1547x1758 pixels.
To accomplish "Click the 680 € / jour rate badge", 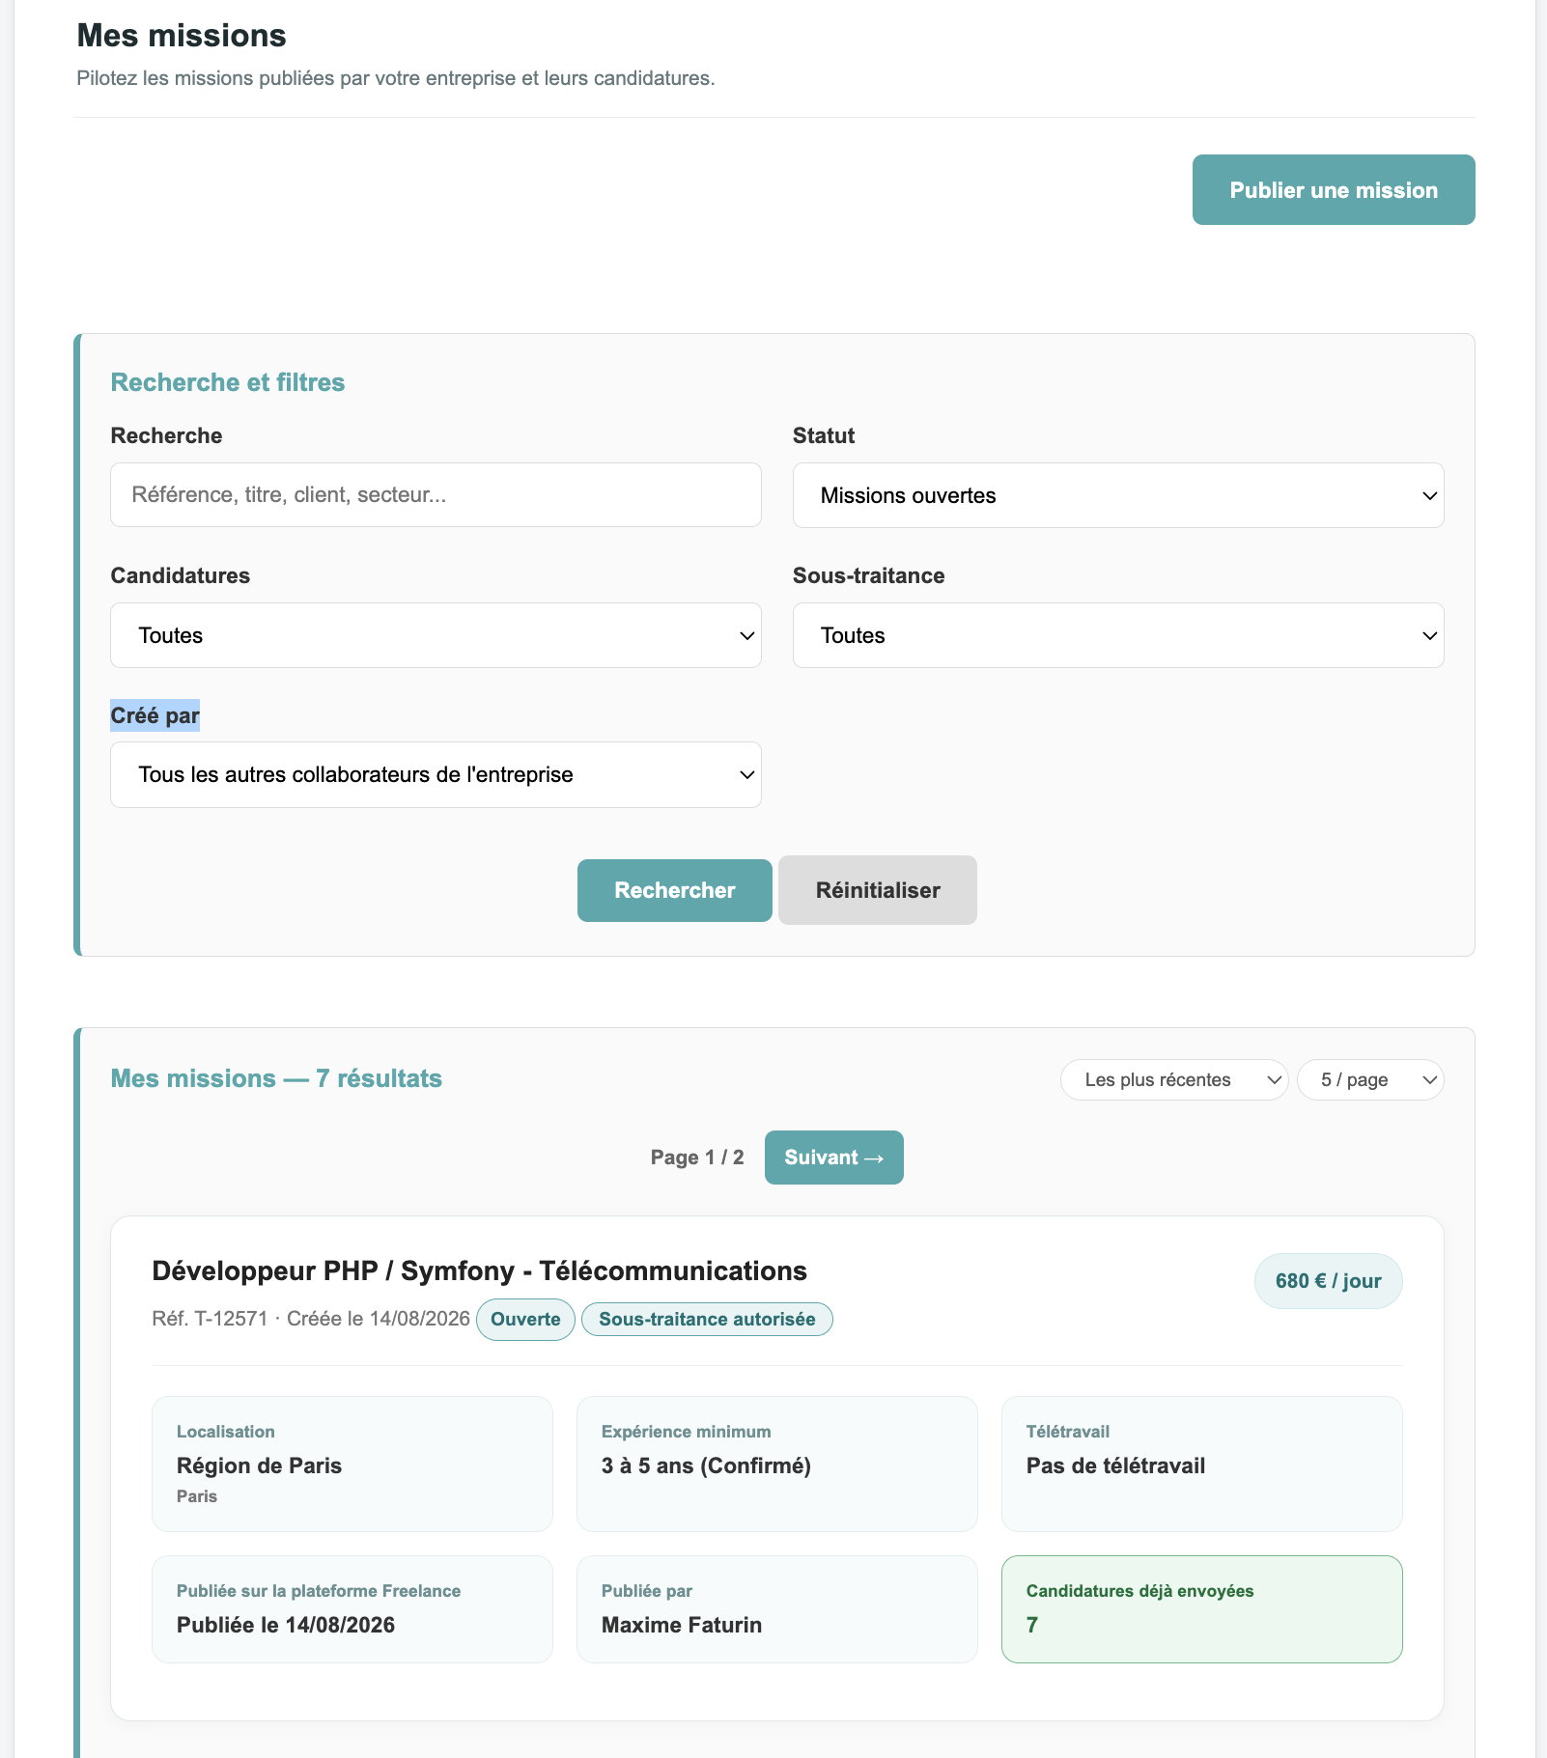I will pyautogui.click(x=1329, y=1281).
